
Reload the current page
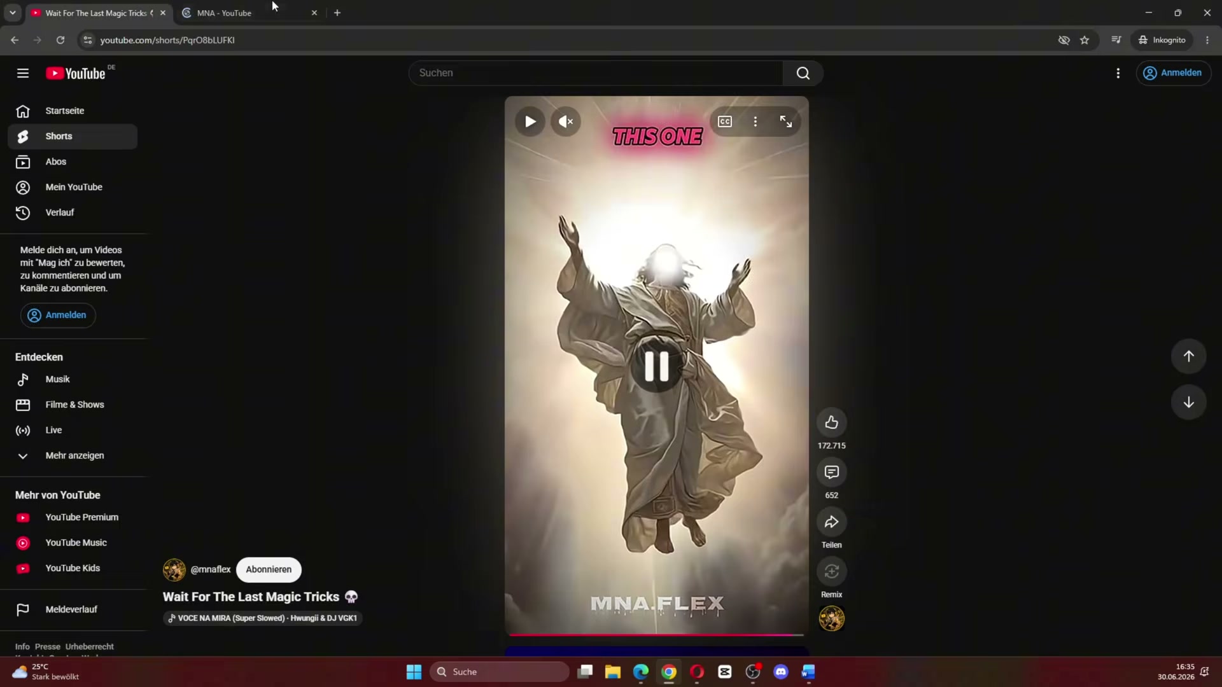click(x=60, y=40)
